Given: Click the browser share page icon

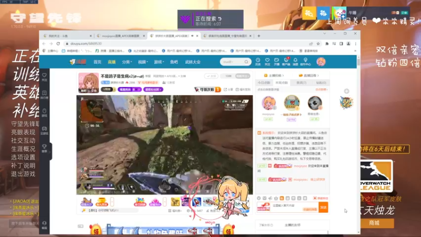Looking at the screenshot, I should coord(311,44).
